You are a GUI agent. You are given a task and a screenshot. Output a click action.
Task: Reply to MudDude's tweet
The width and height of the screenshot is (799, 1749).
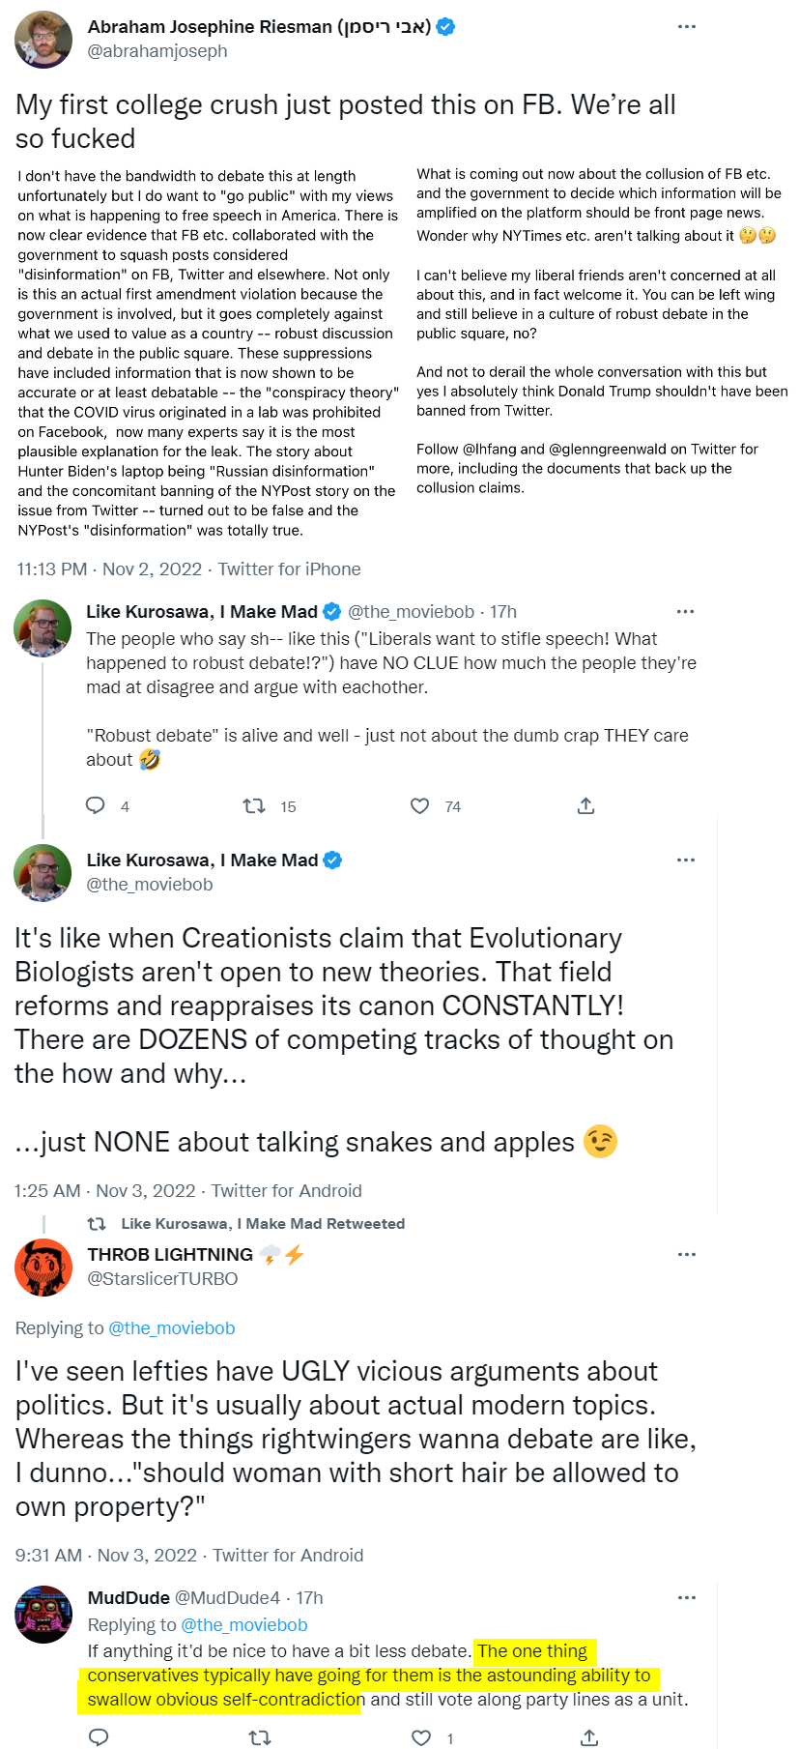(x=99, y=1737)
